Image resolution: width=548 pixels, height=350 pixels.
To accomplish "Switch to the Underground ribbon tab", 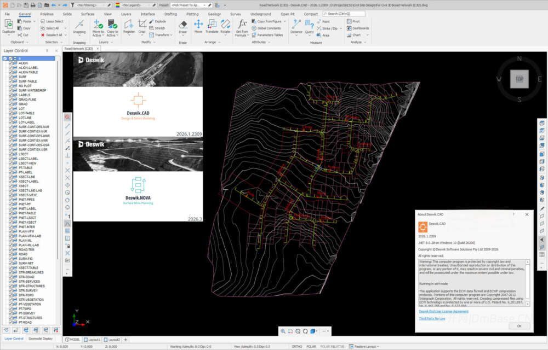I will coord(261,14).
